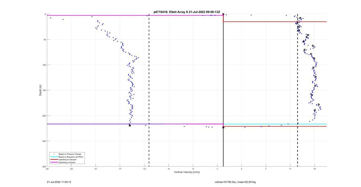The image size is (361, 187).
Task: Click x-axis tick label '-17'
Action: (x=120, y=169)
